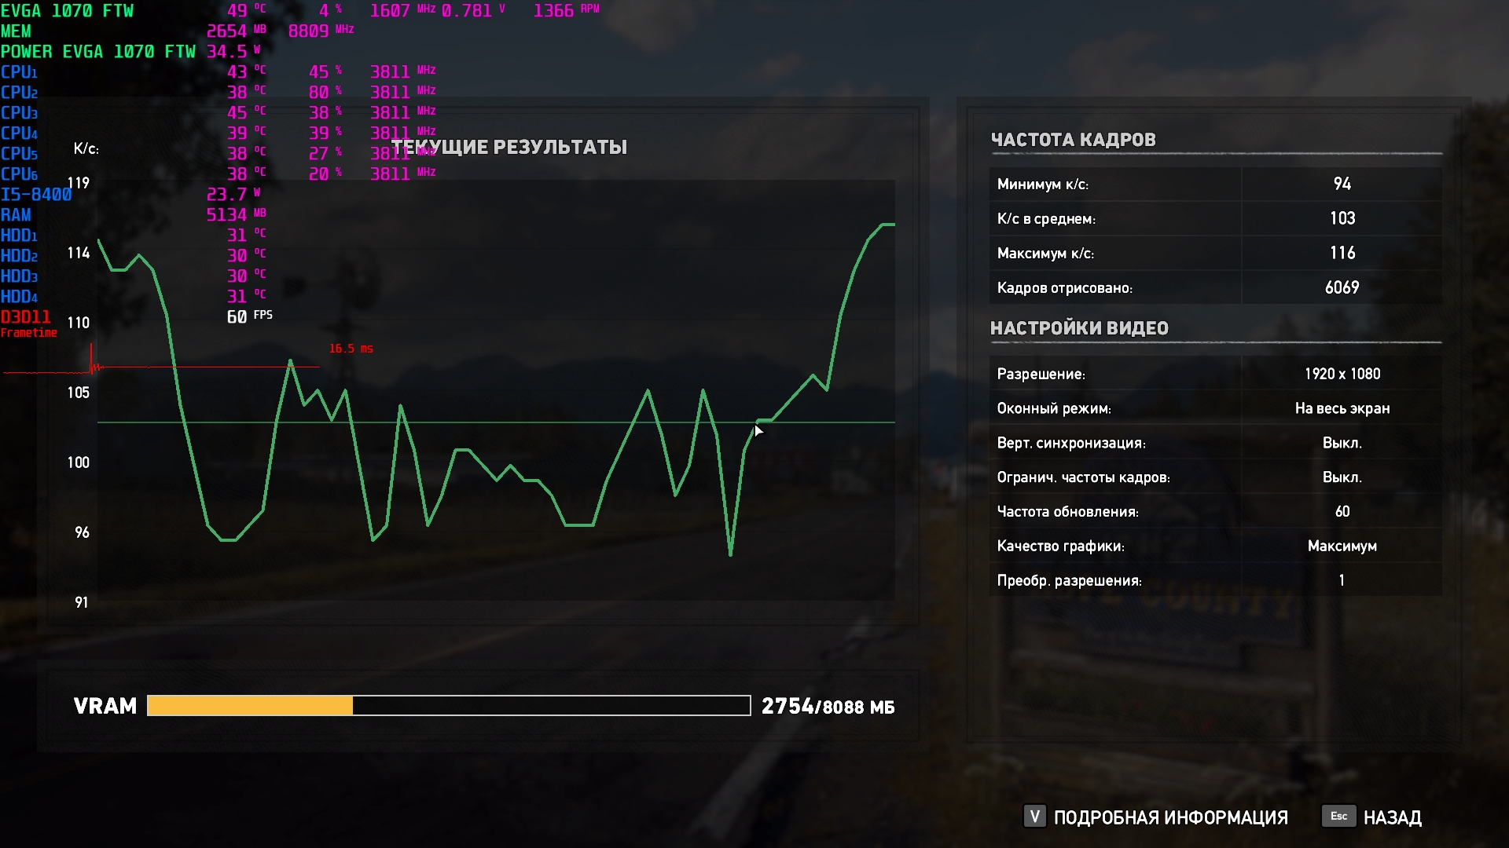Click the V key icon for detailed info
The width and height of the screenshot is (1509, 848).
coord(1034,817)
